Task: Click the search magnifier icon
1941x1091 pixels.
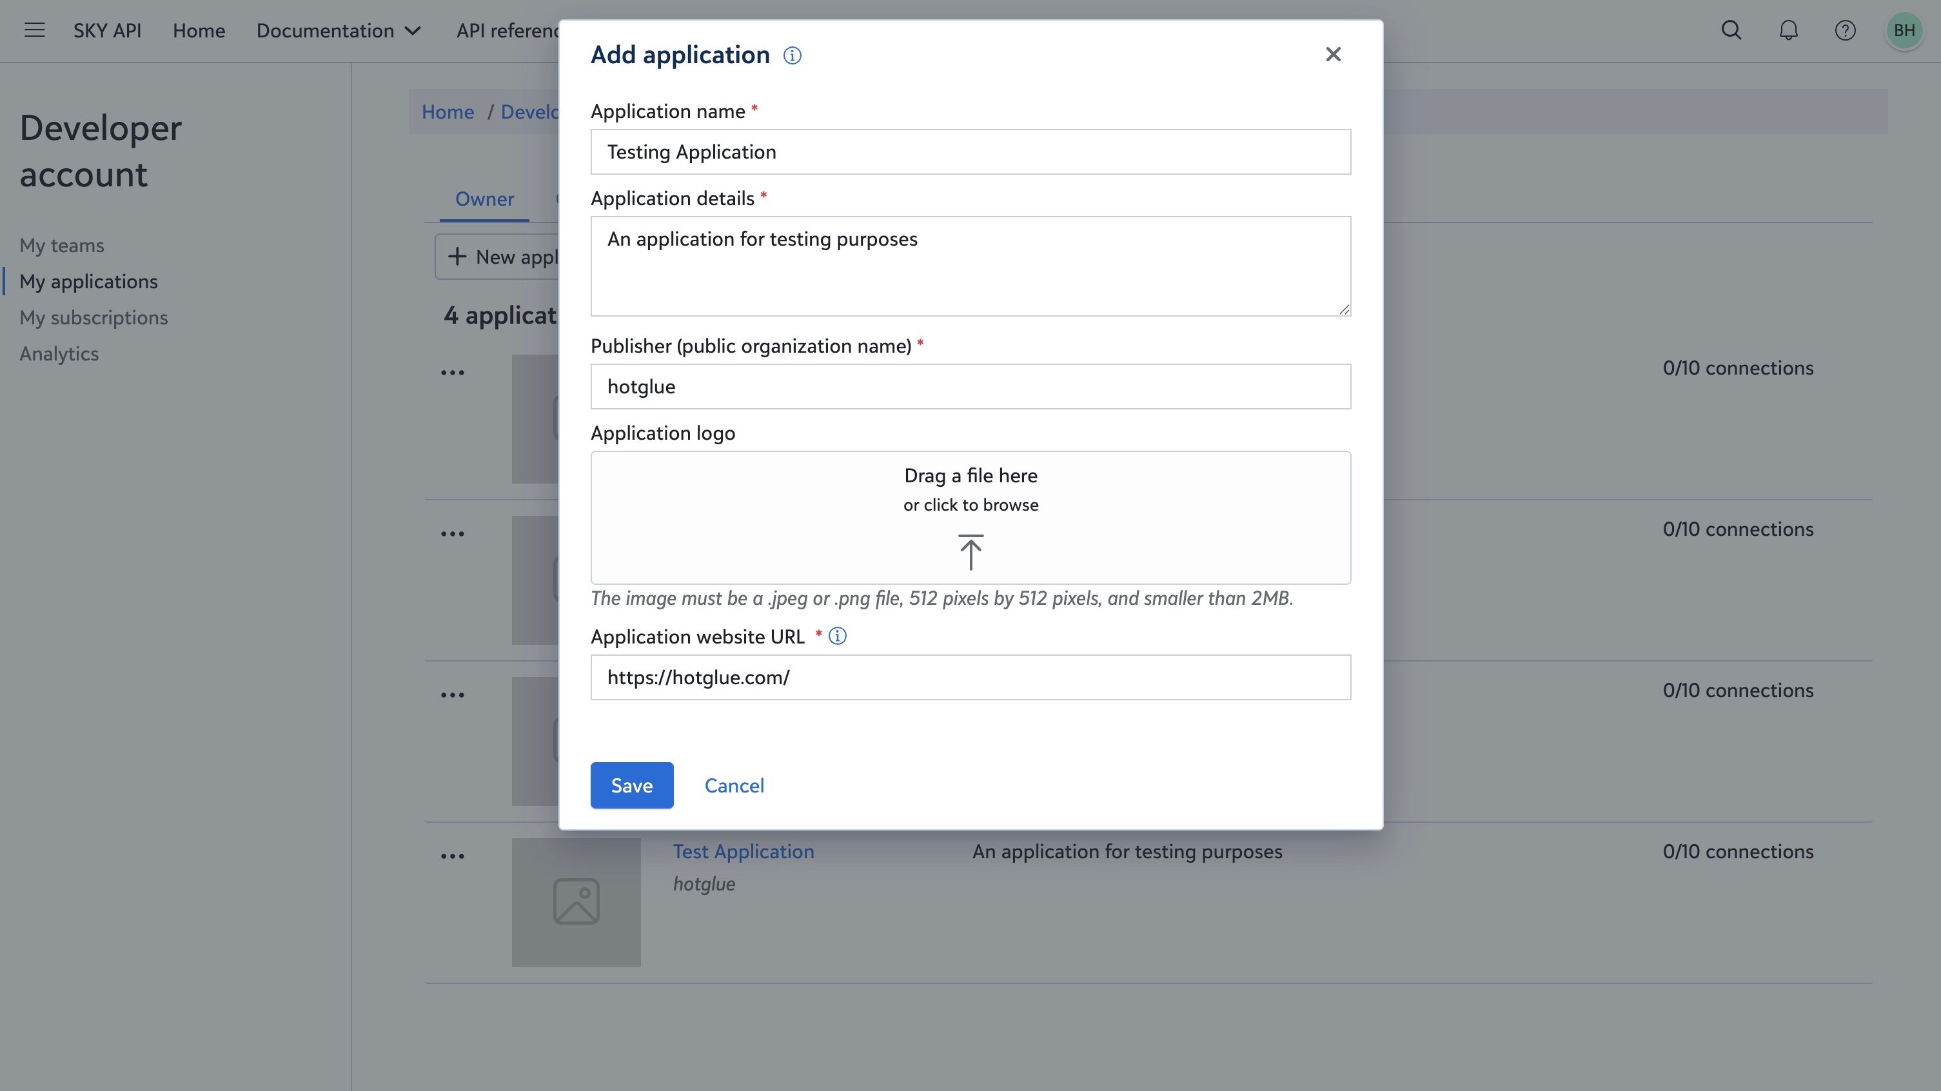Action: pos(1731,30)
